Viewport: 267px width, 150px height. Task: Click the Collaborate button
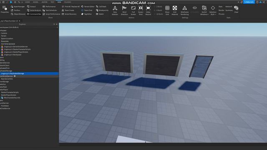[x=249, y=2]
